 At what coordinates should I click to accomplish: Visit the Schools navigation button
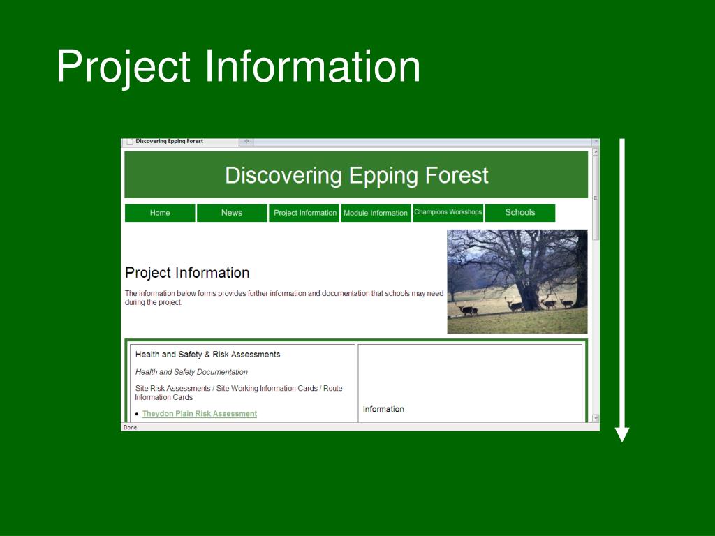coord(519,213)
